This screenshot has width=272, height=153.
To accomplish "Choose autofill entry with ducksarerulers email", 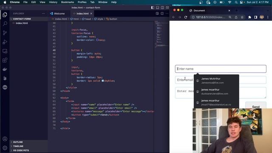I will click(x=216, y=92).
